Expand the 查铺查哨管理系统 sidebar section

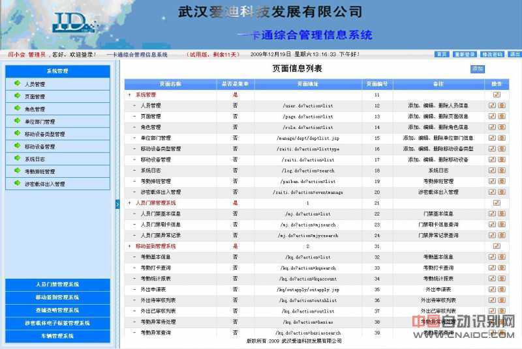coord(57,310)
